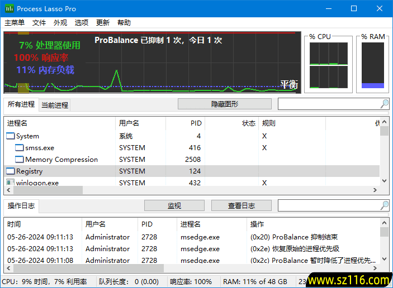Open the 文件 menu
The height and width of the screenshot is (288, 393).
(39, 23)
